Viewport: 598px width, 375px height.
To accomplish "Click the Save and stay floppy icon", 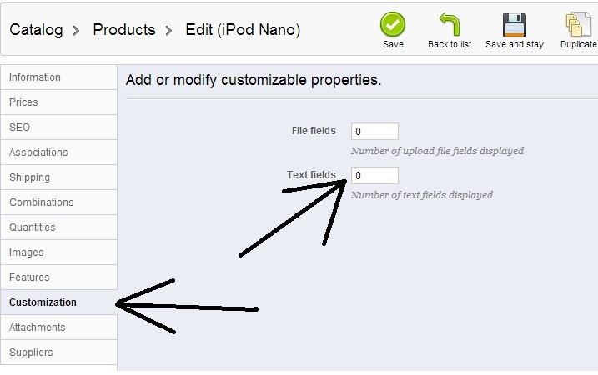I will [515, 24].
